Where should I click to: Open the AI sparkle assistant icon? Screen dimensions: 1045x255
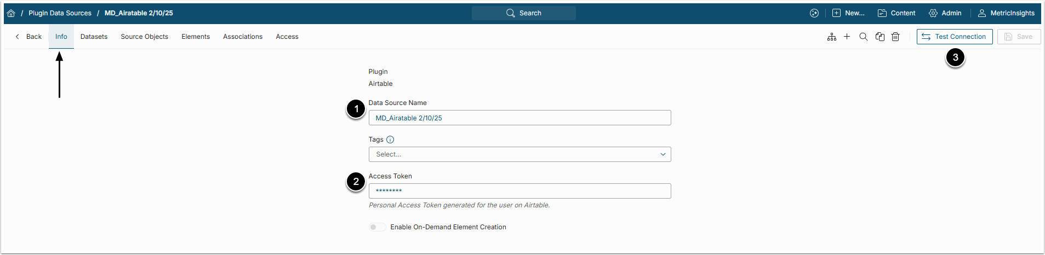(814, 13)
